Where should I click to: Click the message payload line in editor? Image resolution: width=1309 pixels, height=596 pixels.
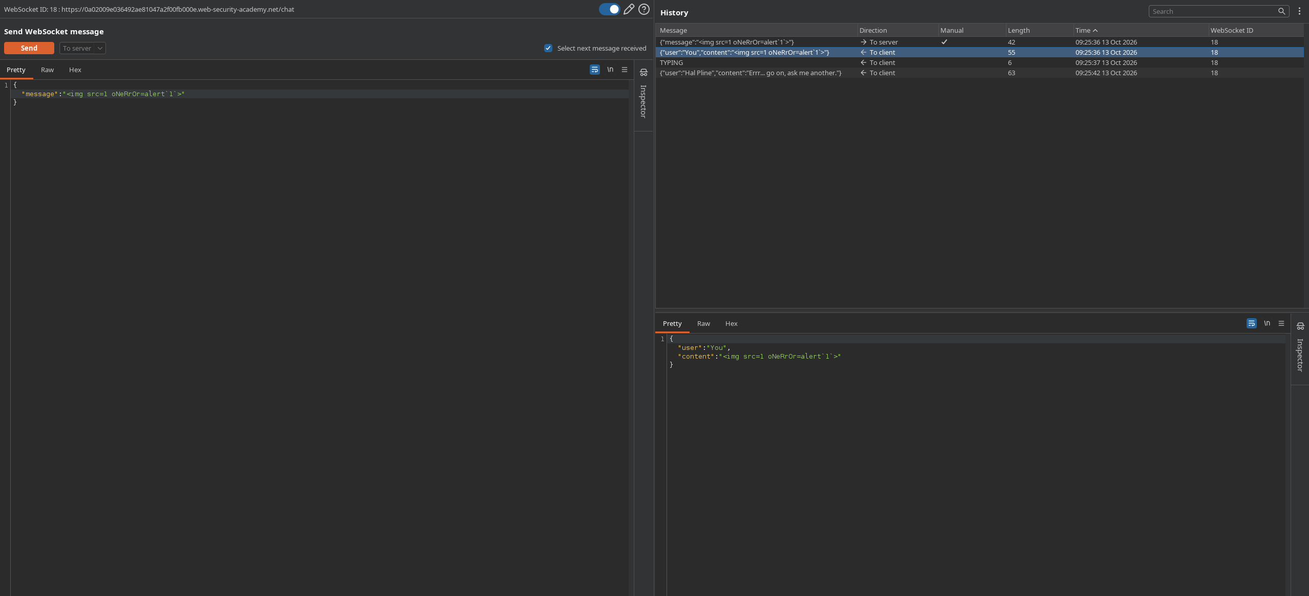[x=320, y=94]
